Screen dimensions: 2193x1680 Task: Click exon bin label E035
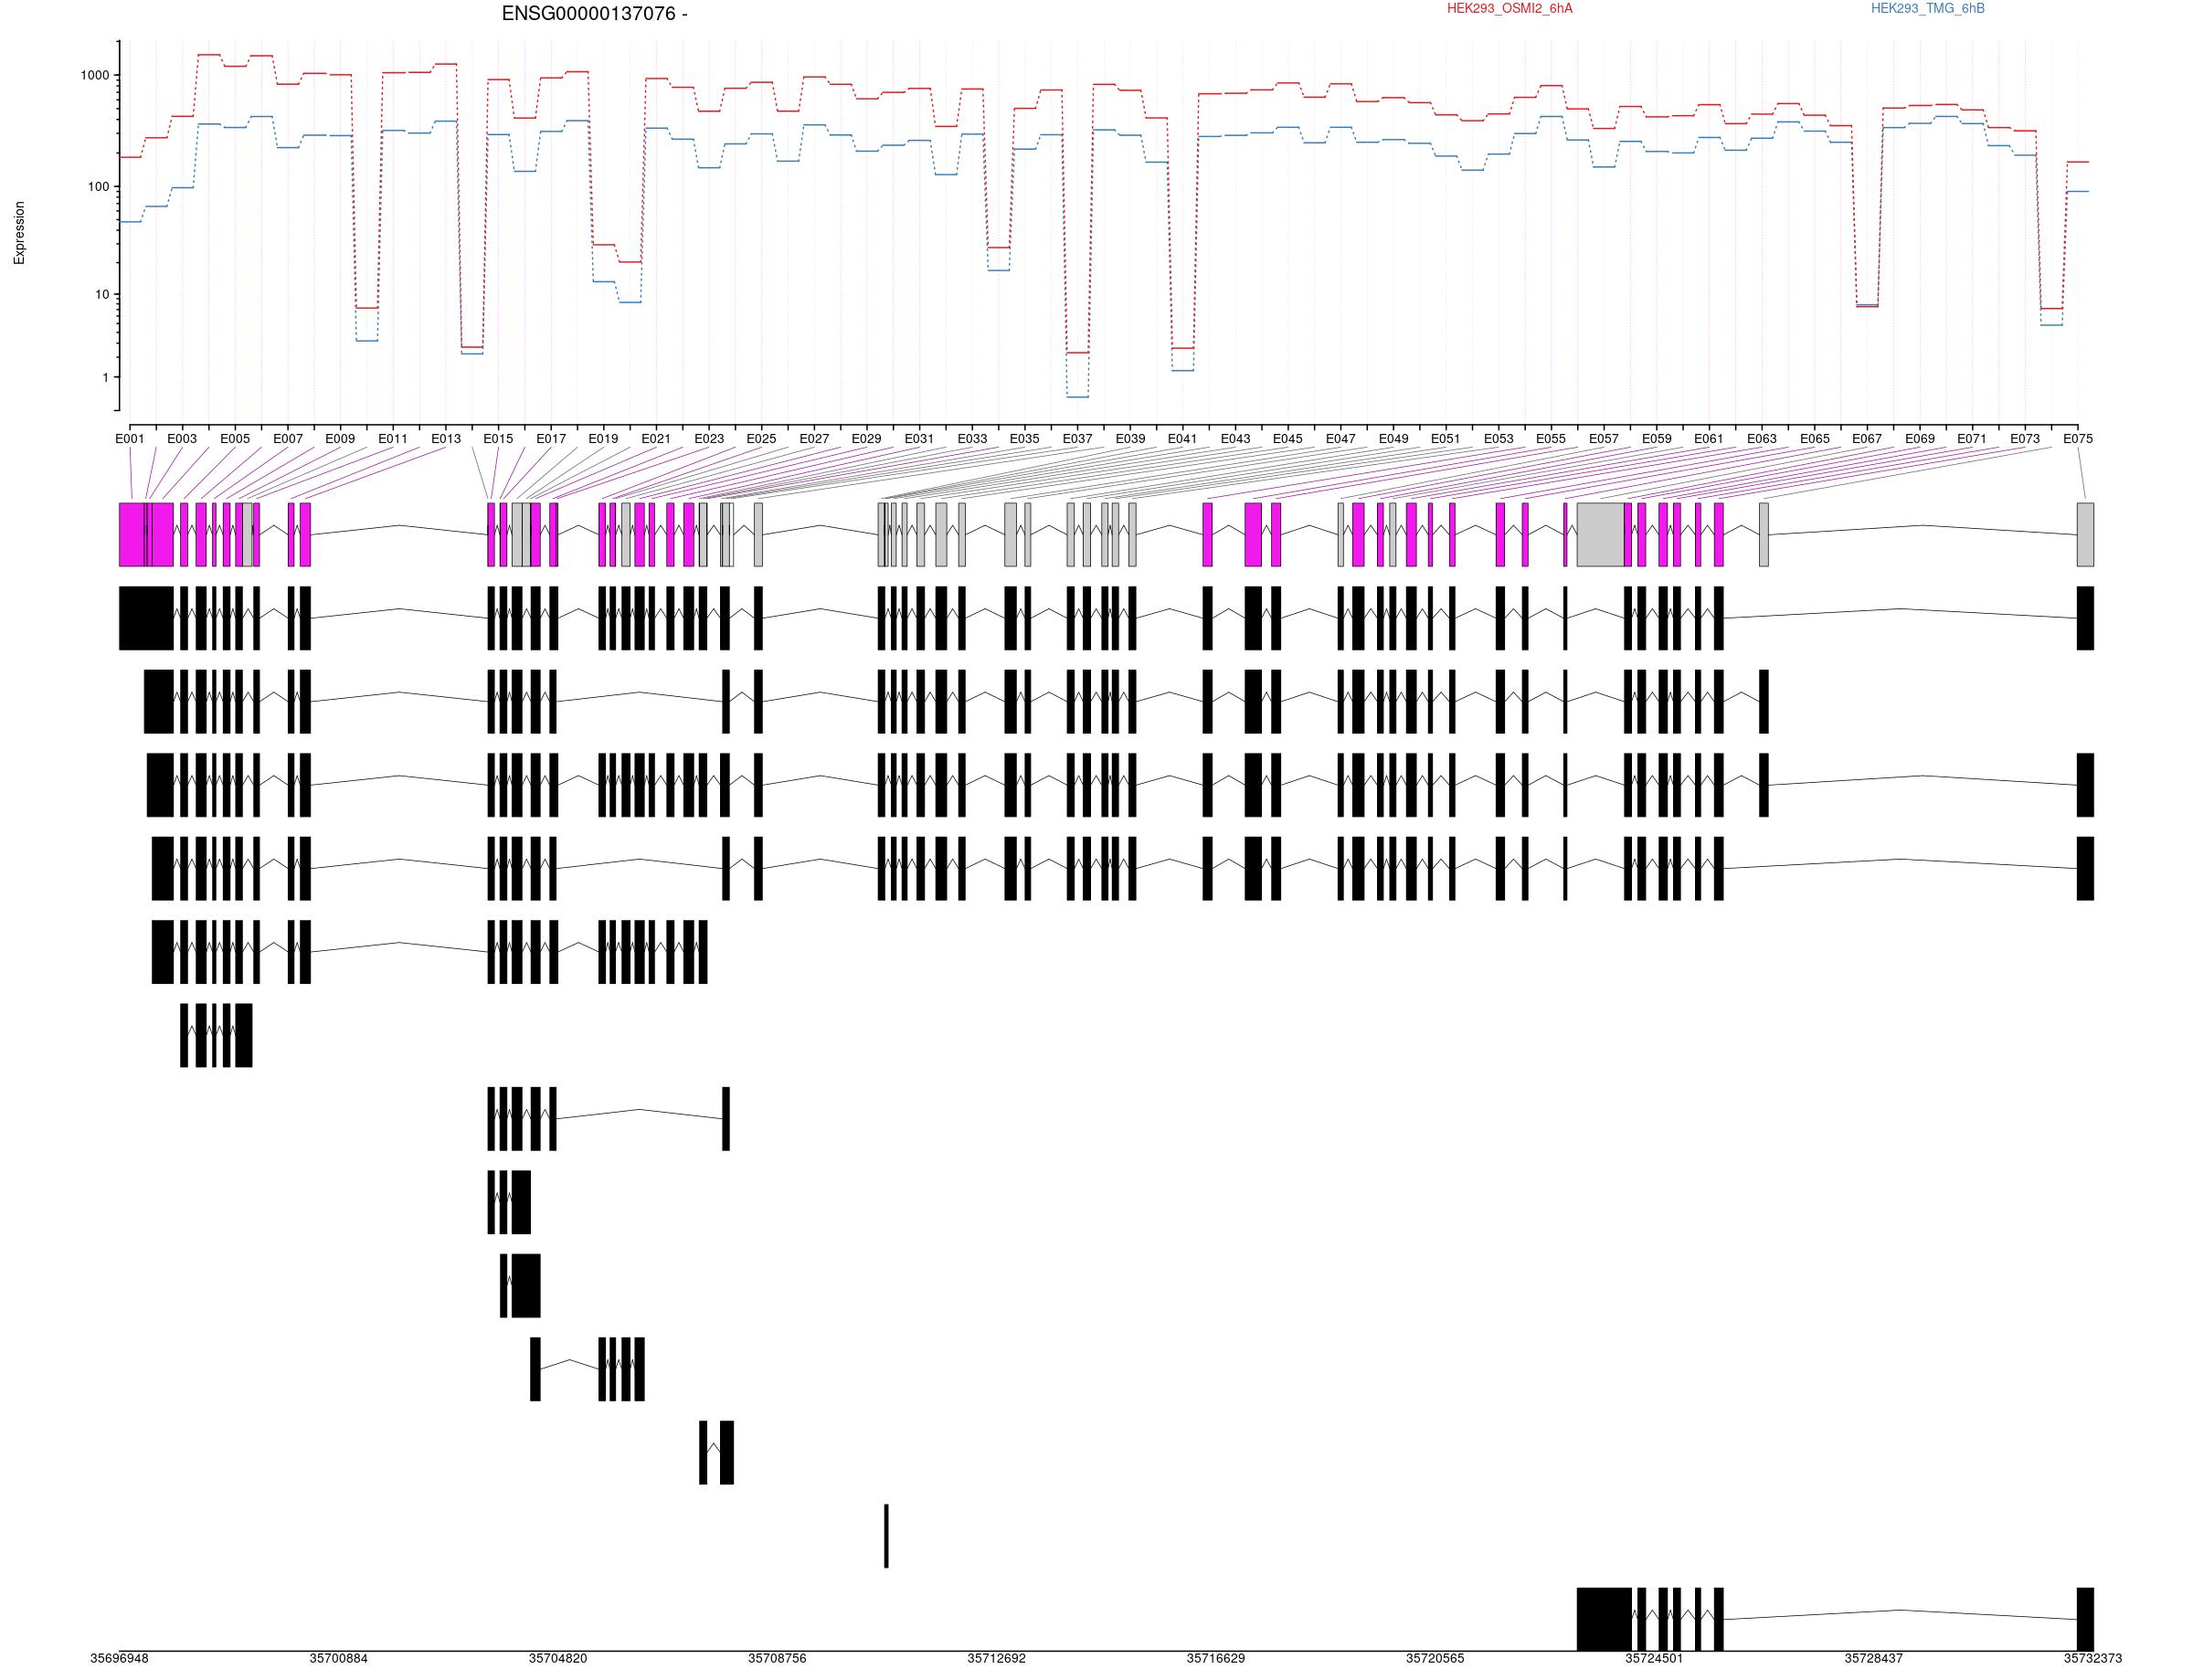(x=1024, y=439)
